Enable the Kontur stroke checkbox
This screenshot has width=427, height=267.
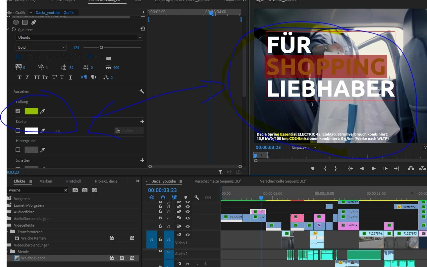click(x=18, y=131)
